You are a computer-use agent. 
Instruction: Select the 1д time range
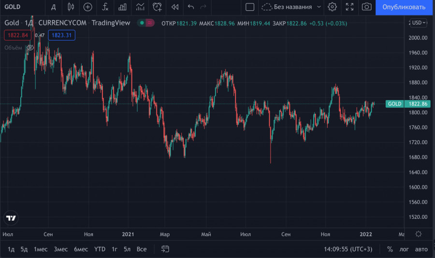pyautogui.click(x=11, y=249)
